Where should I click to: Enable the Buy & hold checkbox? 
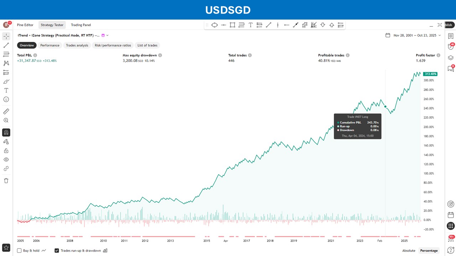coord(19,250)
